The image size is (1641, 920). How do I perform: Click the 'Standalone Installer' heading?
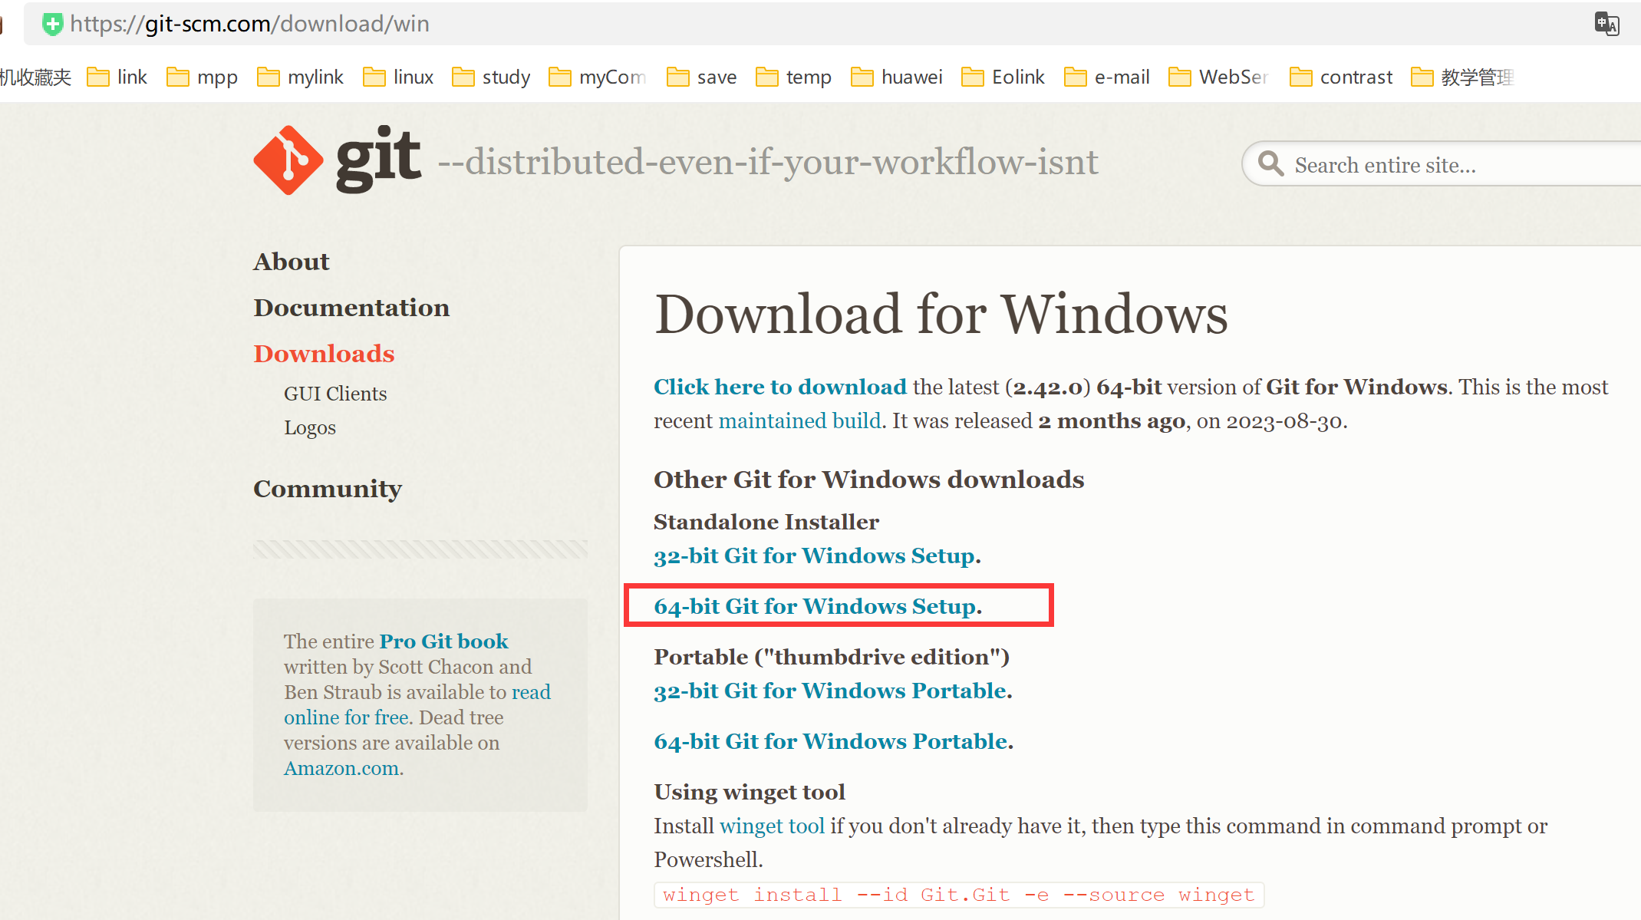(x=766, y=522)
